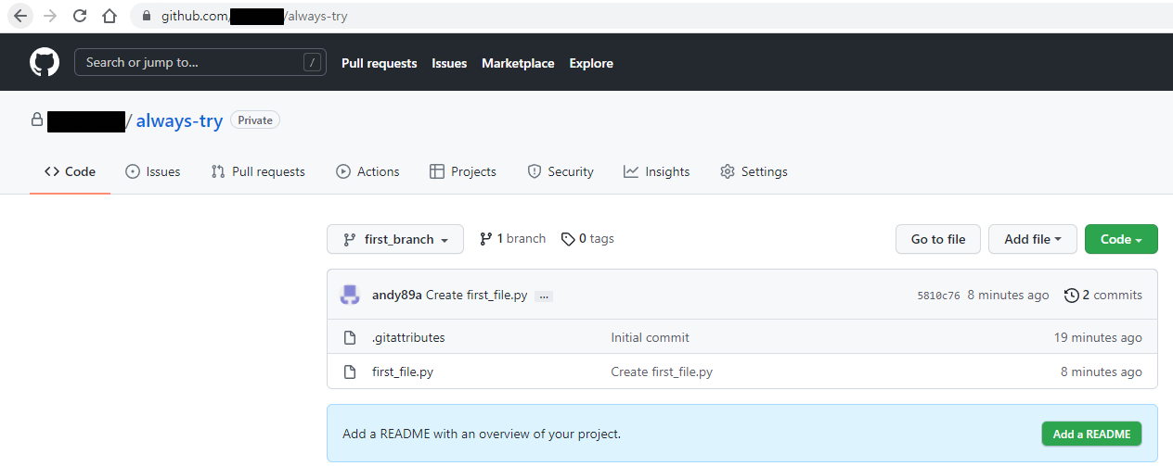Open the first_branch branch selector

click(x=395, y=239)
